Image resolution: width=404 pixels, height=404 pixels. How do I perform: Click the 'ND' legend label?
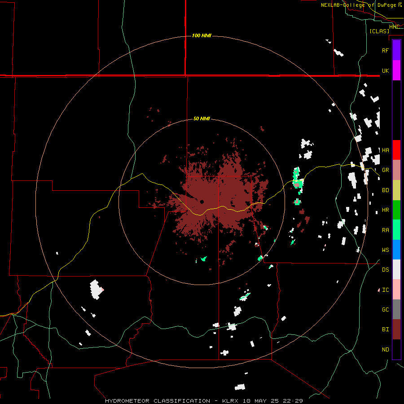click(x=385, y=350)
